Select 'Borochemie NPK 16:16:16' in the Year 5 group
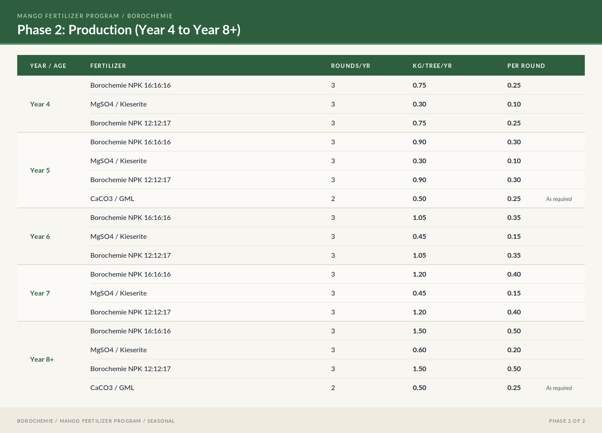602x433 pixels. [131, 142]
